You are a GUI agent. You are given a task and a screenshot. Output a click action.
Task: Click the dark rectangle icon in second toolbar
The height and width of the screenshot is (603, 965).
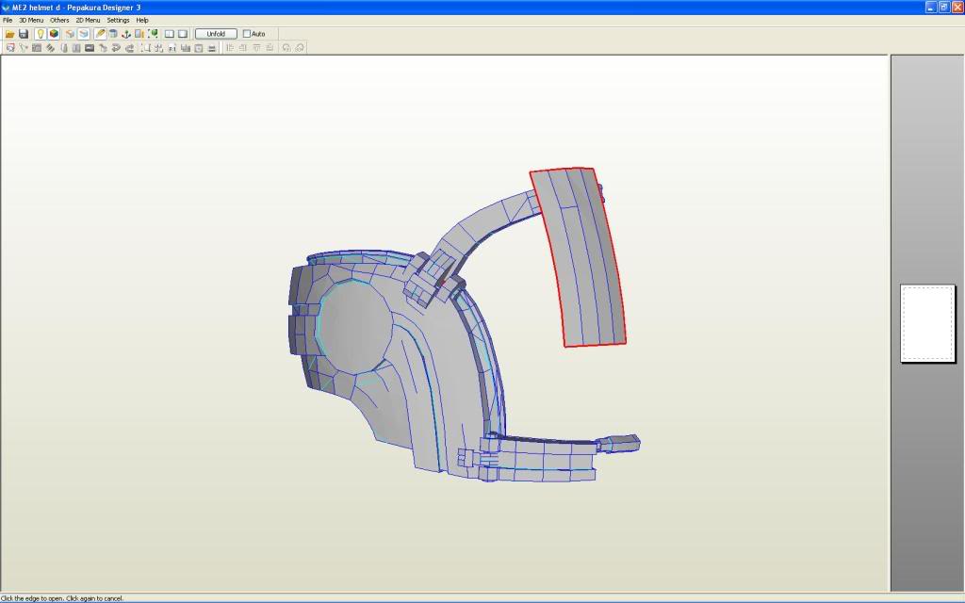90,48
